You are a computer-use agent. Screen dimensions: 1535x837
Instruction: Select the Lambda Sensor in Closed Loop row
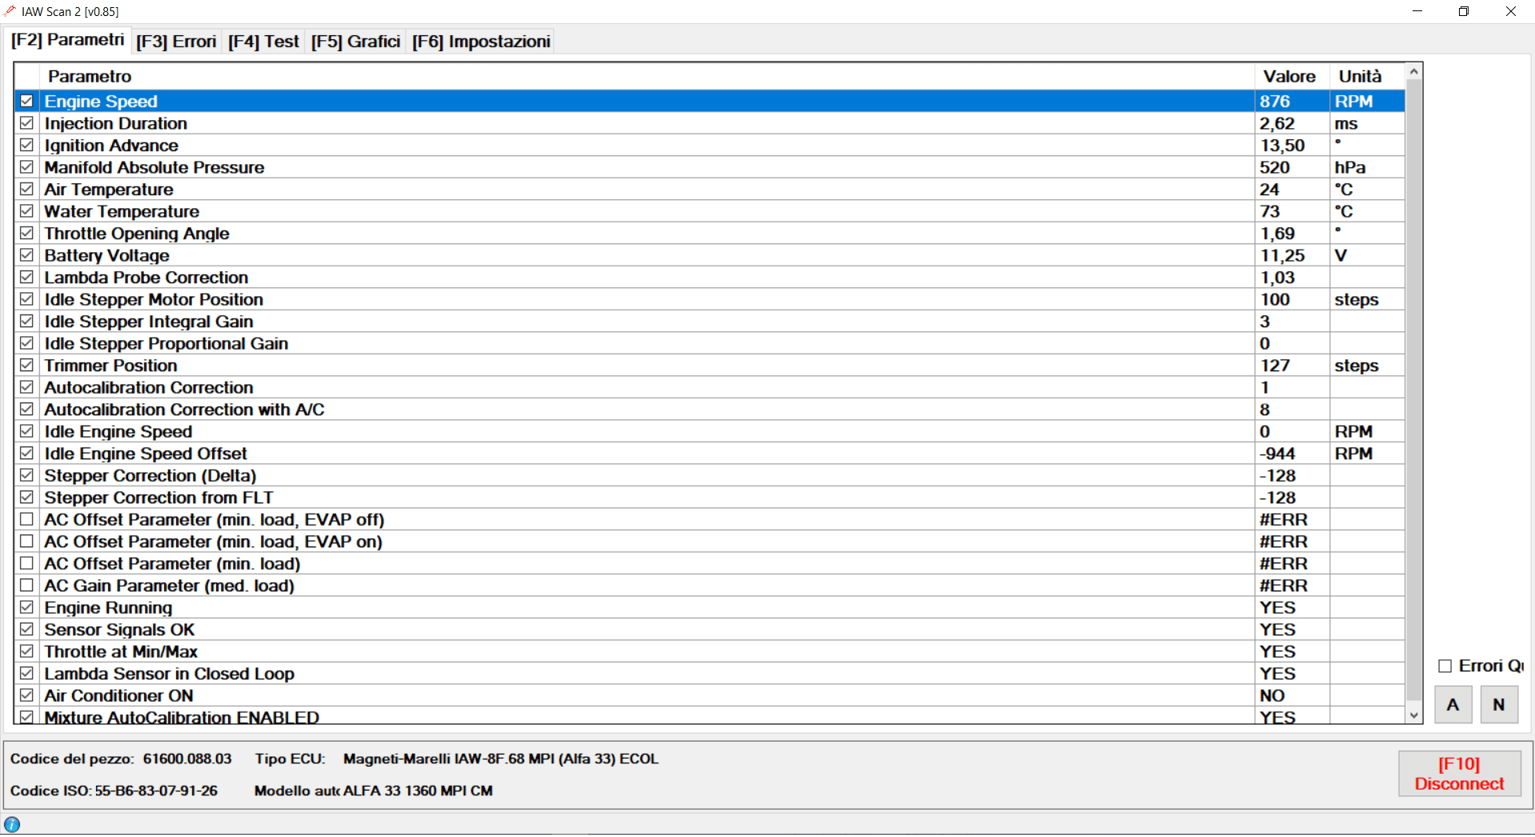click(709, 674)
